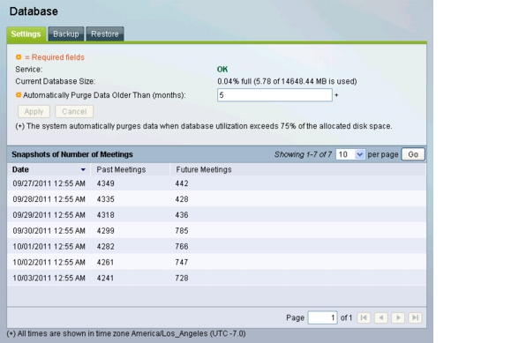Click past meetings value 4261
Screen dimensions: 511x343
tap(105, 262)
